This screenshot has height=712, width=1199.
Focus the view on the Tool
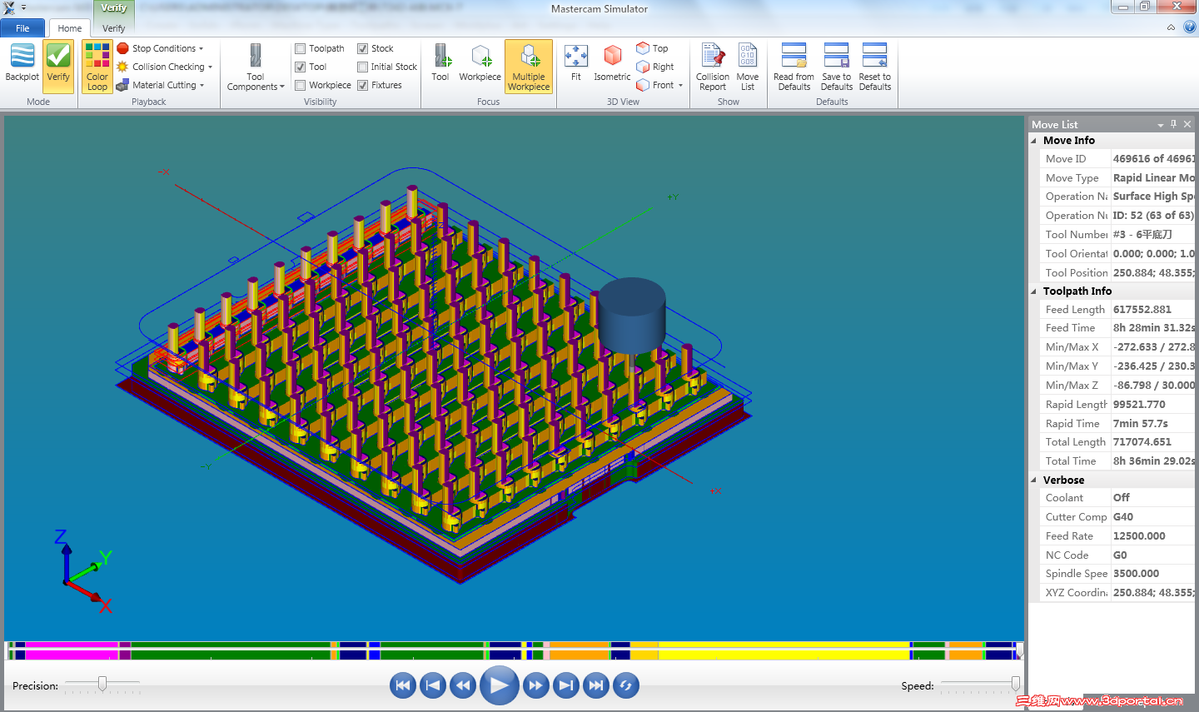click(440, 62)
